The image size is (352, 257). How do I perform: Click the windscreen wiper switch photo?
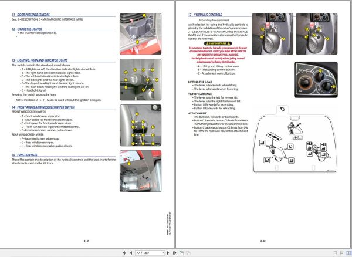(x=141, y=126)
